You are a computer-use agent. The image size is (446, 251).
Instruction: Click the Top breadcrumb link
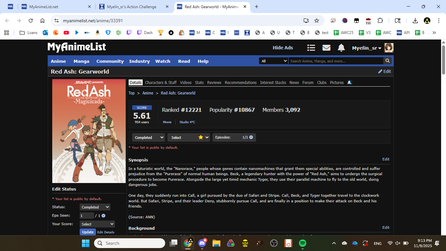132,93
